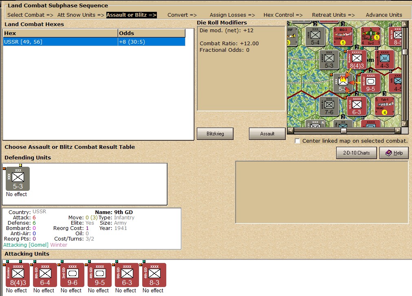
Task: Click the red 8-5 counter at map edge
Action: [395, 36]
